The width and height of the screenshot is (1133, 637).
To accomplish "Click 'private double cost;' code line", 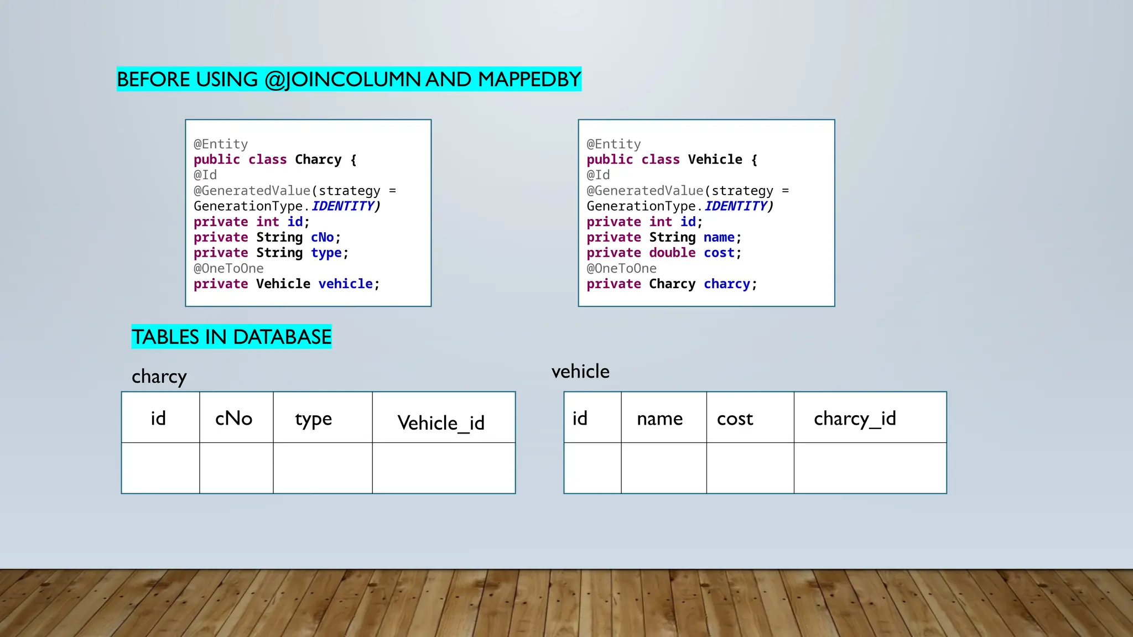I will (x=663, y=253).
